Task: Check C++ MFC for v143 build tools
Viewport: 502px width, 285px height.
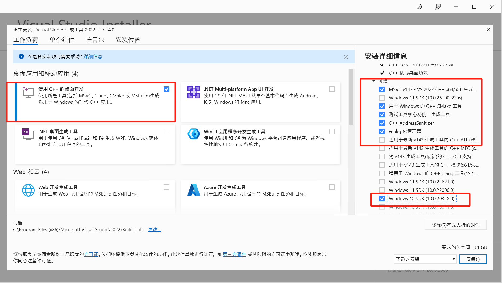Action: [x=382, y=148]
